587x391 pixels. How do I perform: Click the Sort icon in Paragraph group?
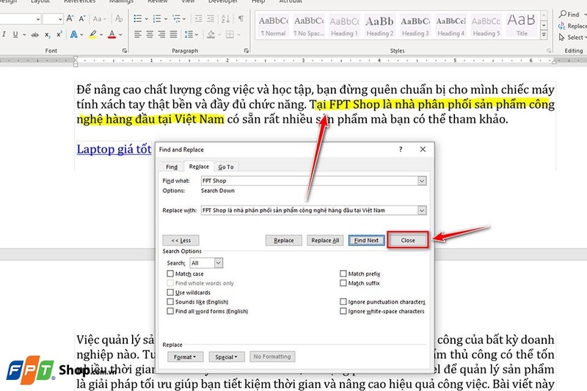click(226, 18)
